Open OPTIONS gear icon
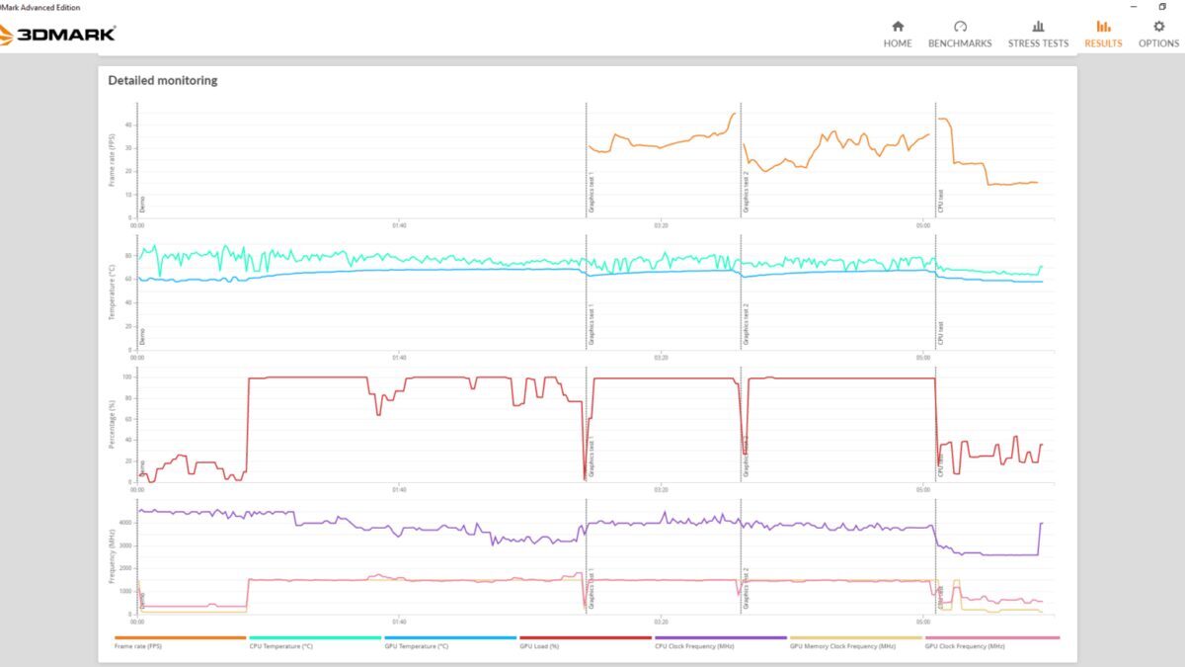1185x667 pixels. (x=1158, y=27)
